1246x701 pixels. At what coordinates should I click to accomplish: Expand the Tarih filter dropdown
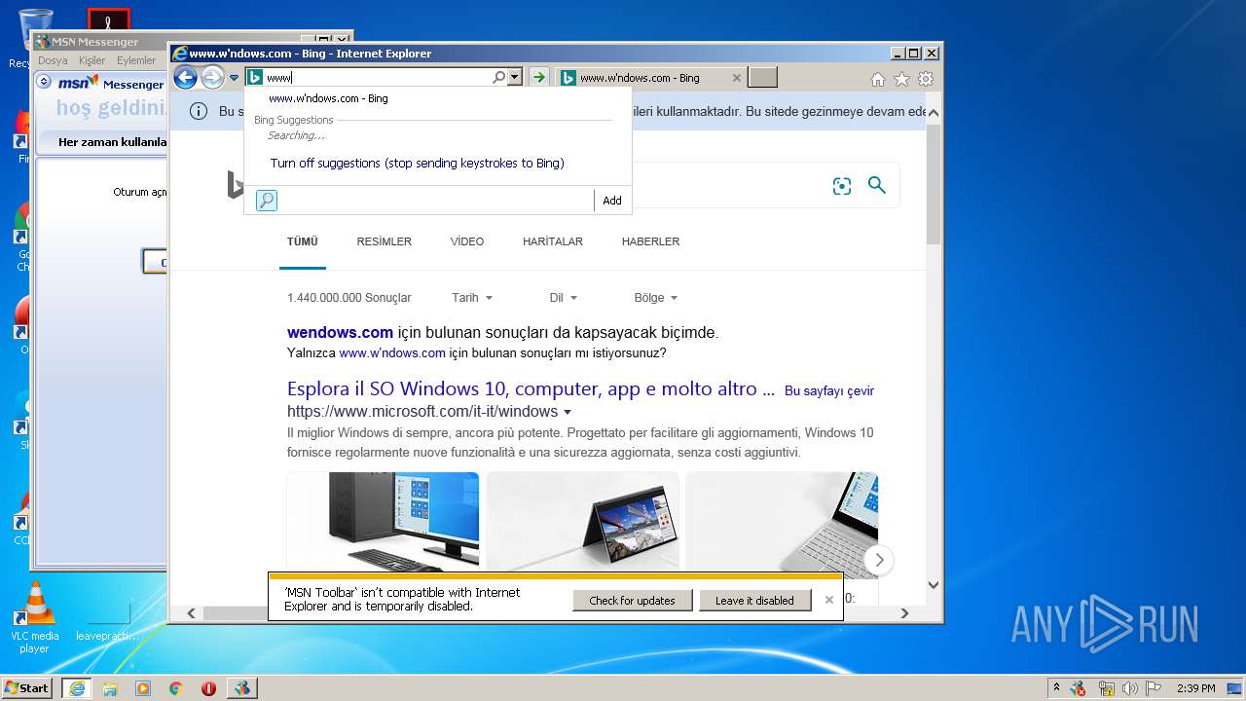pyautogui.click(x=472, y=298)
